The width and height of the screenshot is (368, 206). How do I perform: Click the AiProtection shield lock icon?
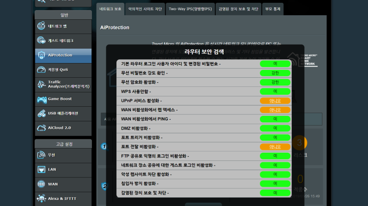pyautogui.click(x=41, y=55)
